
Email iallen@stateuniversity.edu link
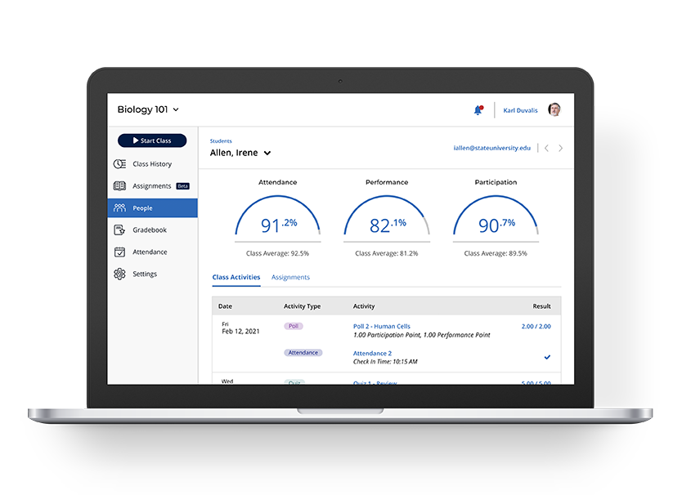tap(492, 148)
